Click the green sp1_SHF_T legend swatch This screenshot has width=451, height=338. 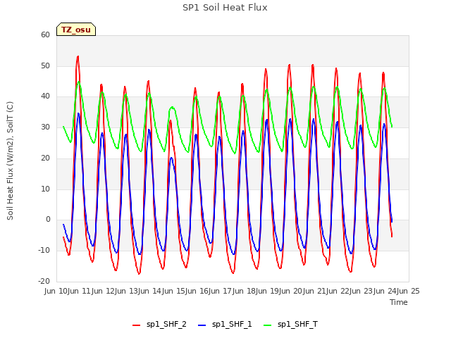pyautogui.click(x=268, y=325)
